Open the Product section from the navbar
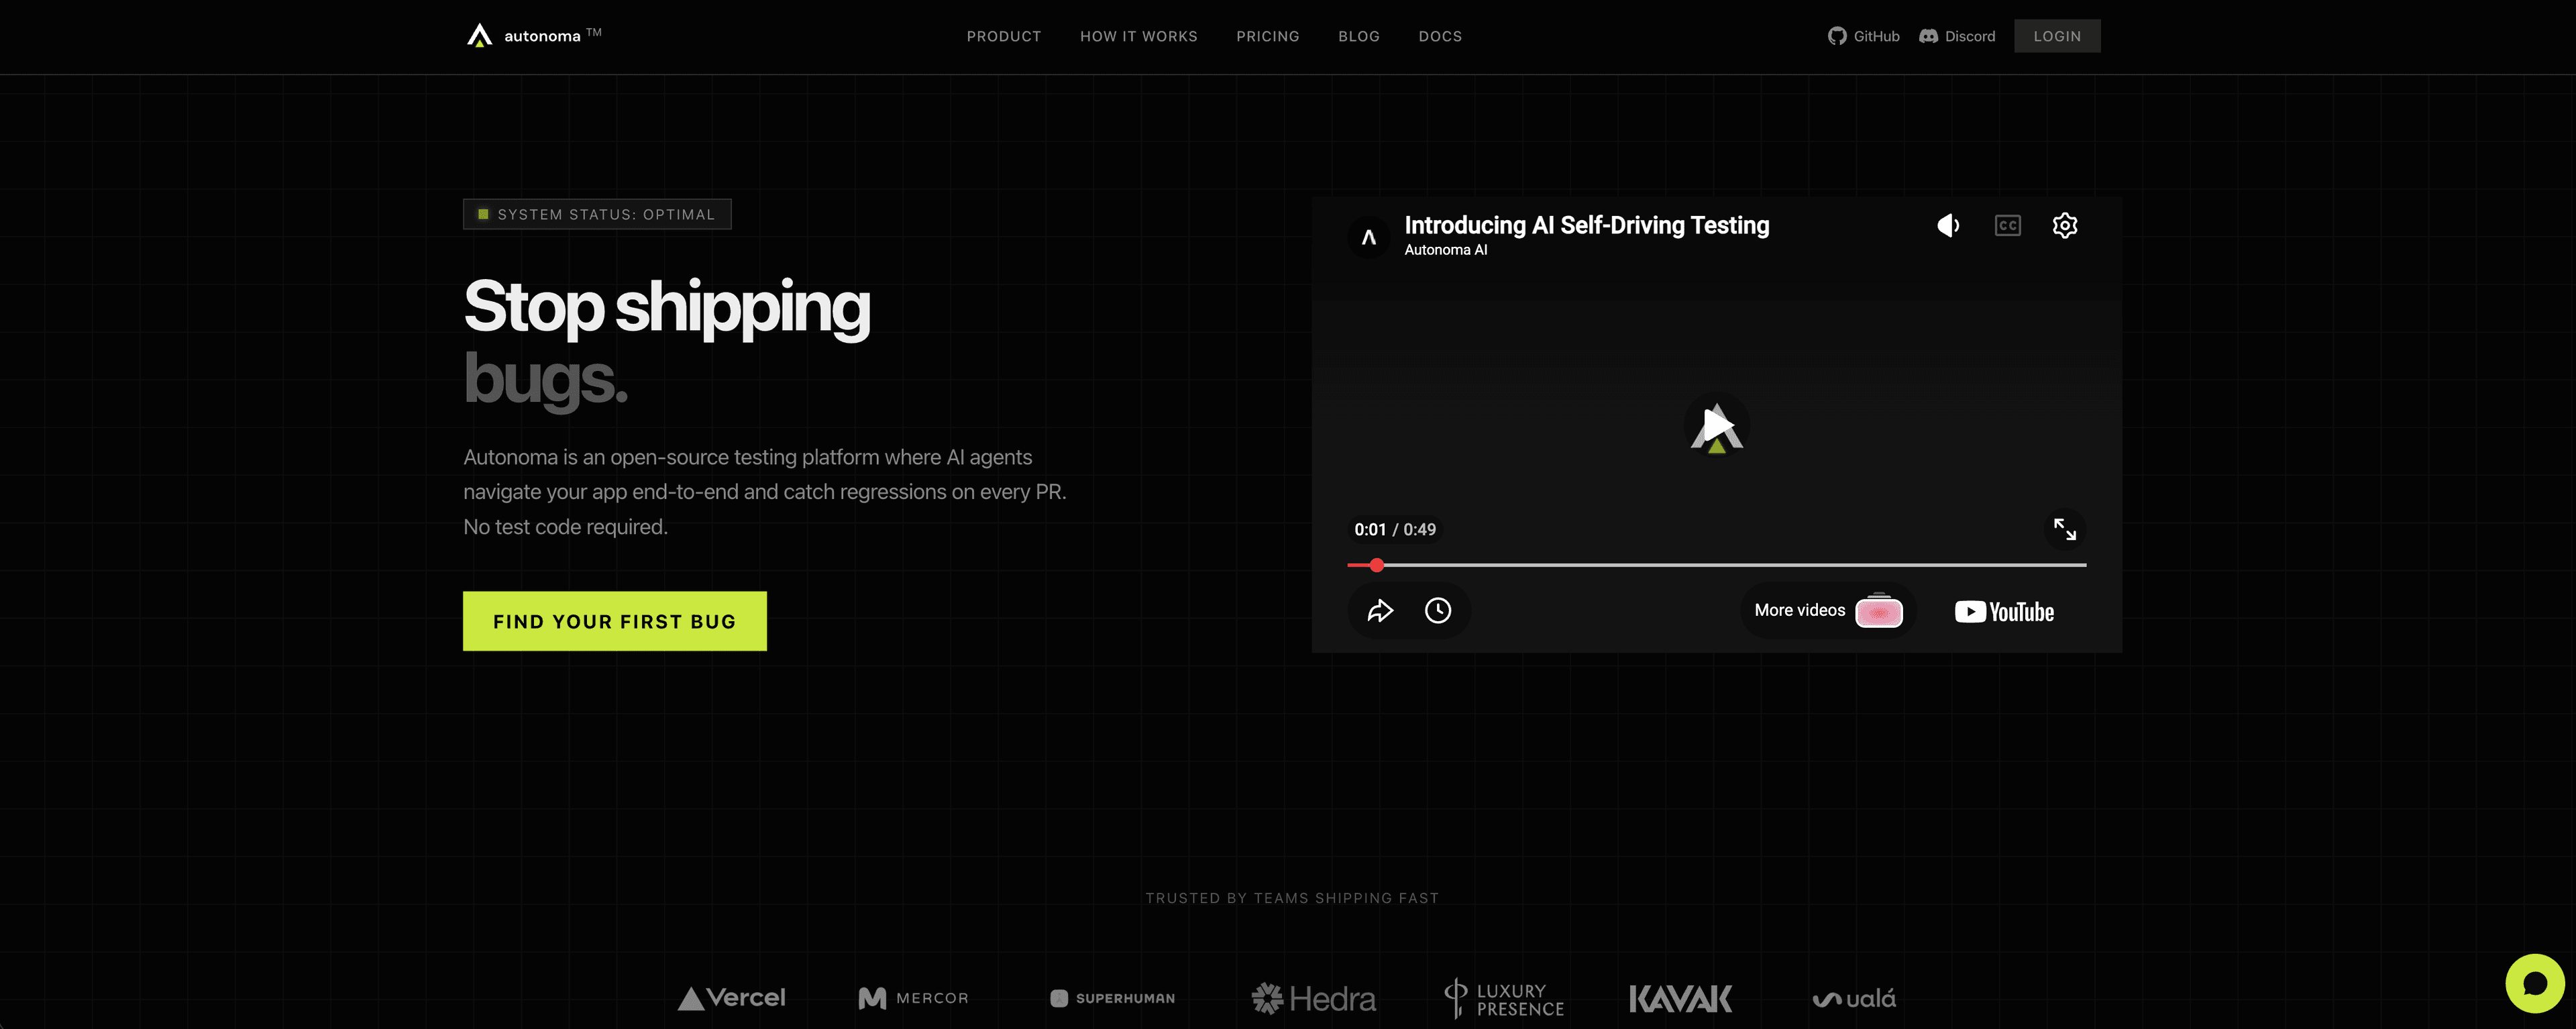 click(x=1004, y=36)
